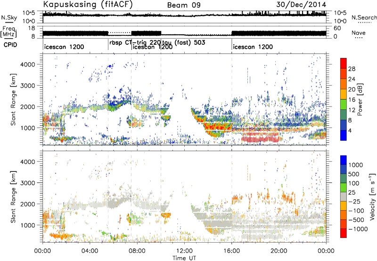This screenshot has width=377, height=261.
Task: Click the Slant Range label of power panel
Action: pyautogui.click(x=13, y=99)
